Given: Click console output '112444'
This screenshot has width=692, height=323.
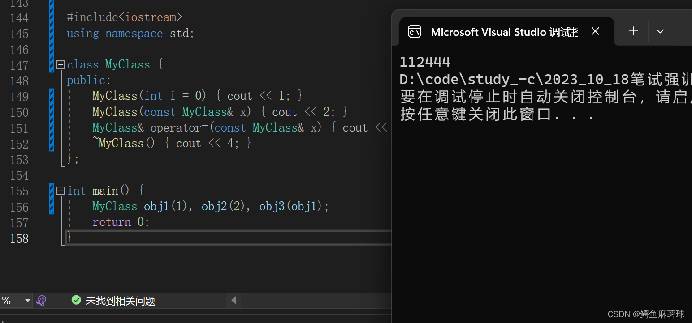Looking at the screenshot, I should 425,62.
